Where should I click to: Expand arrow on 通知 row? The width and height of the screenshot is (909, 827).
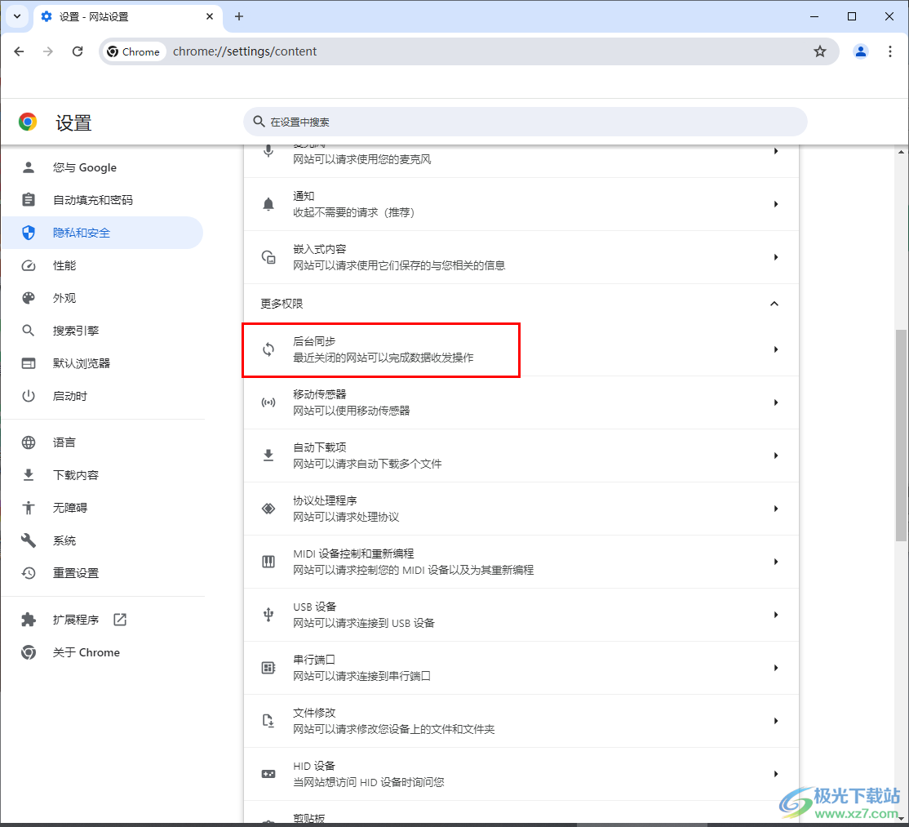tap(776, 204)
